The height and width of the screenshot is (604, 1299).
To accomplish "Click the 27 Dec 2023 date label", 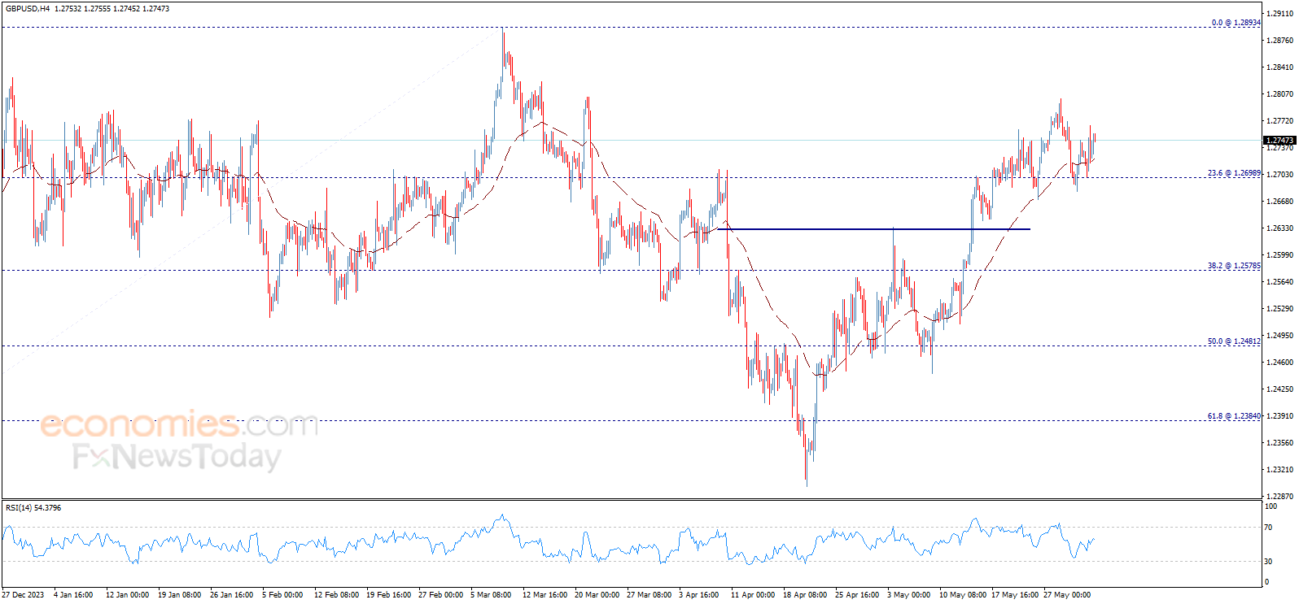I will (24, 595).
